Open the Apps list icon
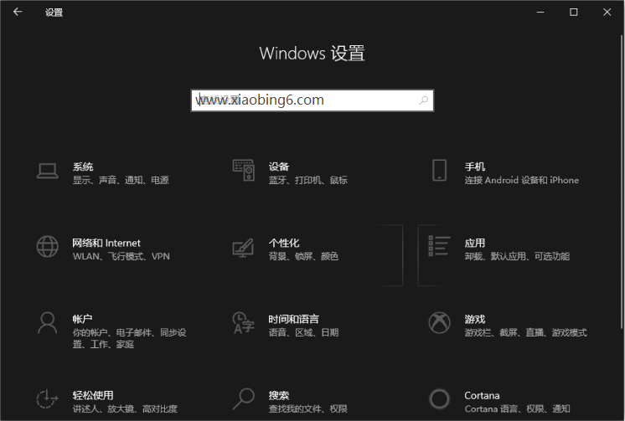 [x=439, y=246]
